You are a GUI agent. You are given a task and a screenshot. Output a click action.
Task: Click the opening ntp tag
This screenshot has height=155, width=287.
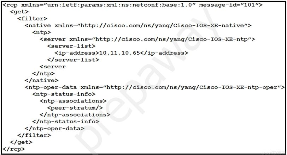coord(42,32)
